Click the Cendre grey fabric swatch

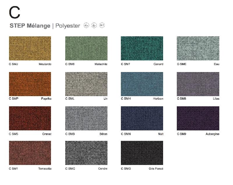tap(86, 153)
